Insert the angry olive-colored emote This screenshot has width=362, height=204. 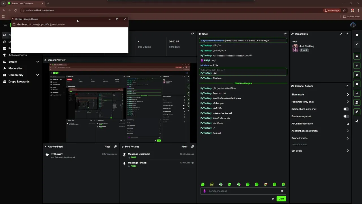(212, 184)
